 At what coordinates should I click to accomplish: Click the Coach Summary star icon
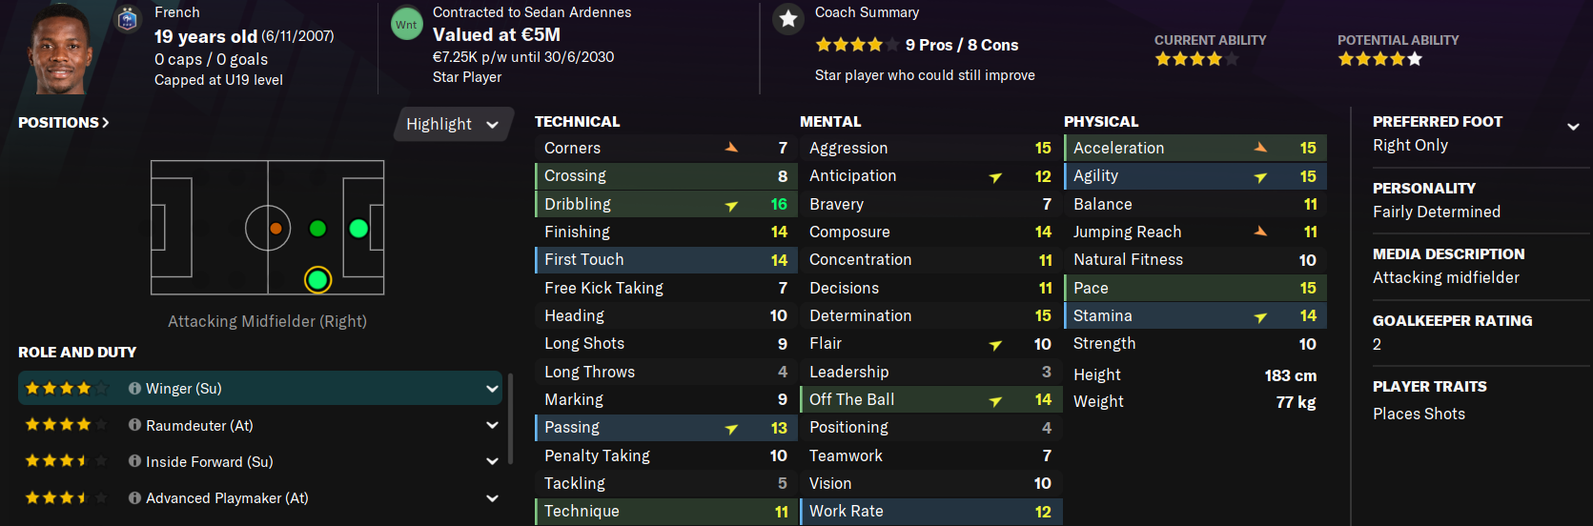pos(788,19)
